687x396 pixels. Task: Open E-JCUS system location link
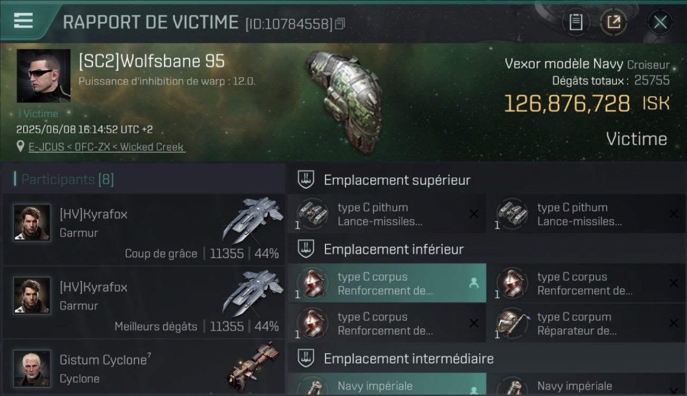[106, 147]
